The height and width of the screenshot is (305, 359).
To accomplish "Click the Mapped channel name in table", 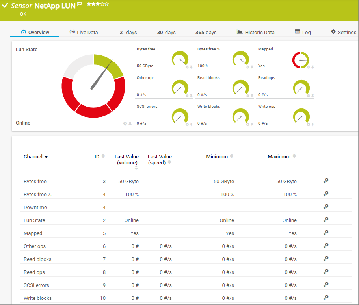I will coord(33,233).
